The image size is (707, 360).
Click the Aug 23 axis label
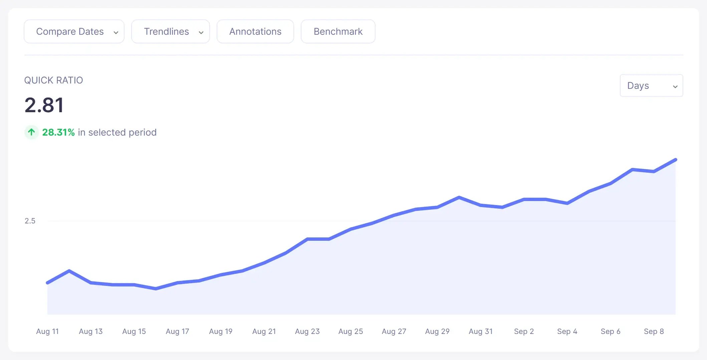point(307,331)
